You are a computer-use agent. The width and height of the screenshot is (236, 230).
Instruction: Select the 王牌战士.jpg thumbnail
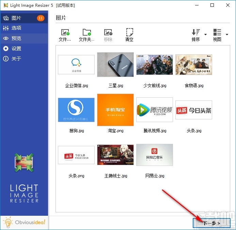click(115, 155)
